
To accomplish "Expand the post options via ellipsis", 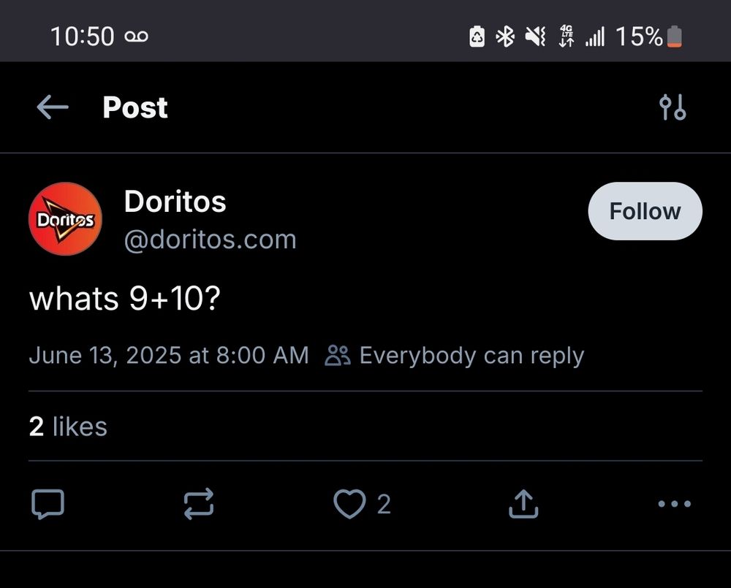I will (674, 504).
